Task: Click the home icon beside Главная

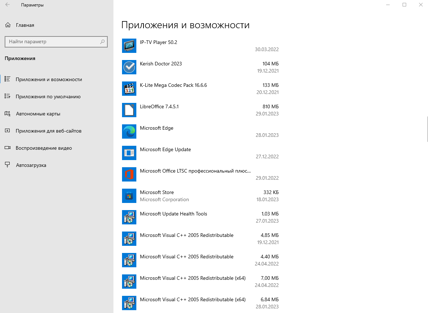Action: [x=8, y=25]
